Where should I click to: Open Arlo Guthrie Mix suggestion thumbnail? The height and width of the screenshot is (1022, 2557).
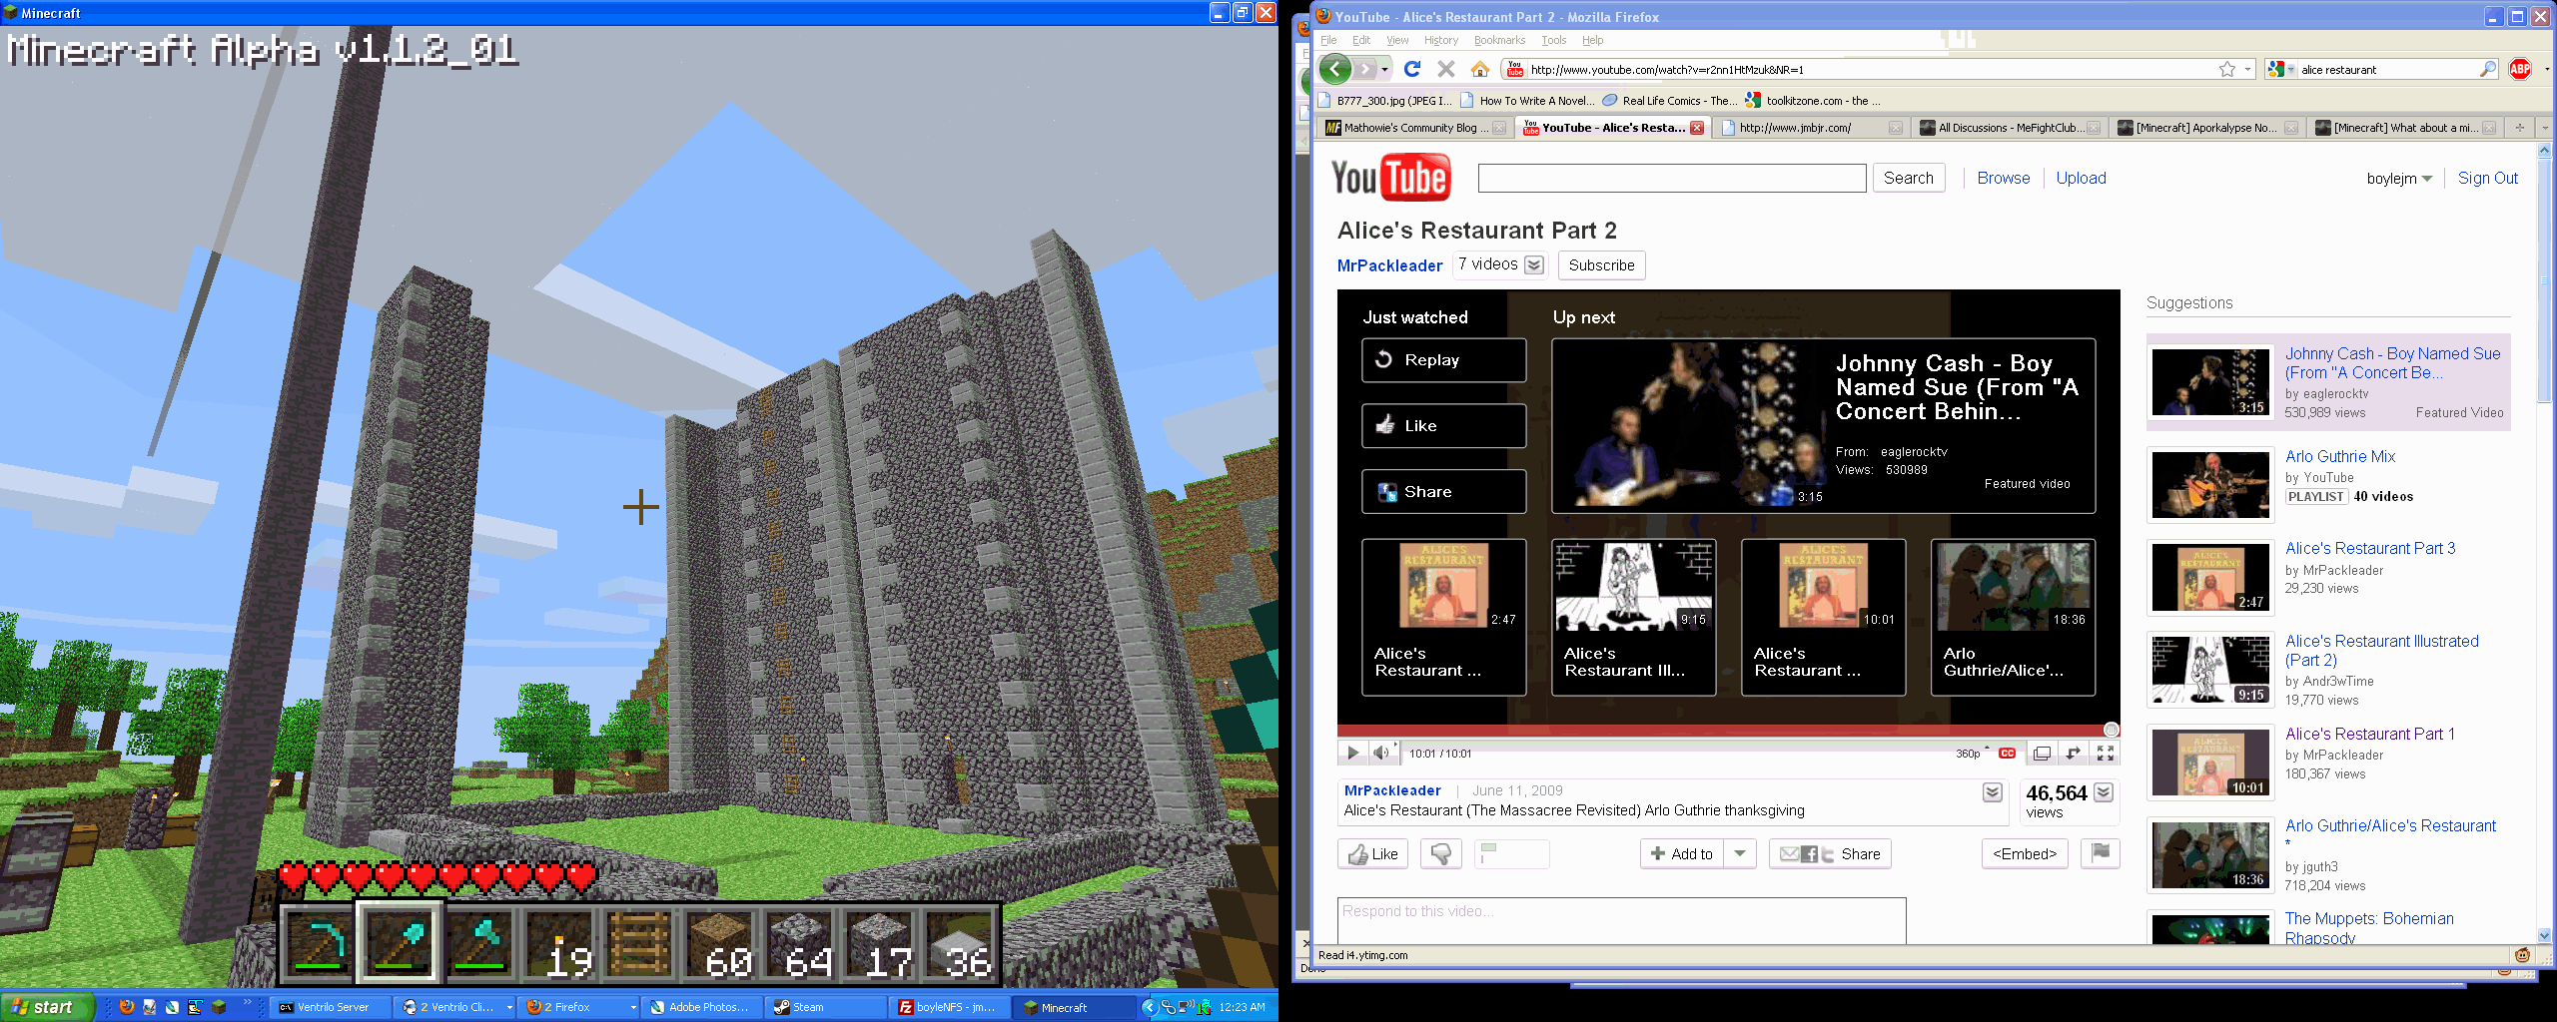(2209, 485)
